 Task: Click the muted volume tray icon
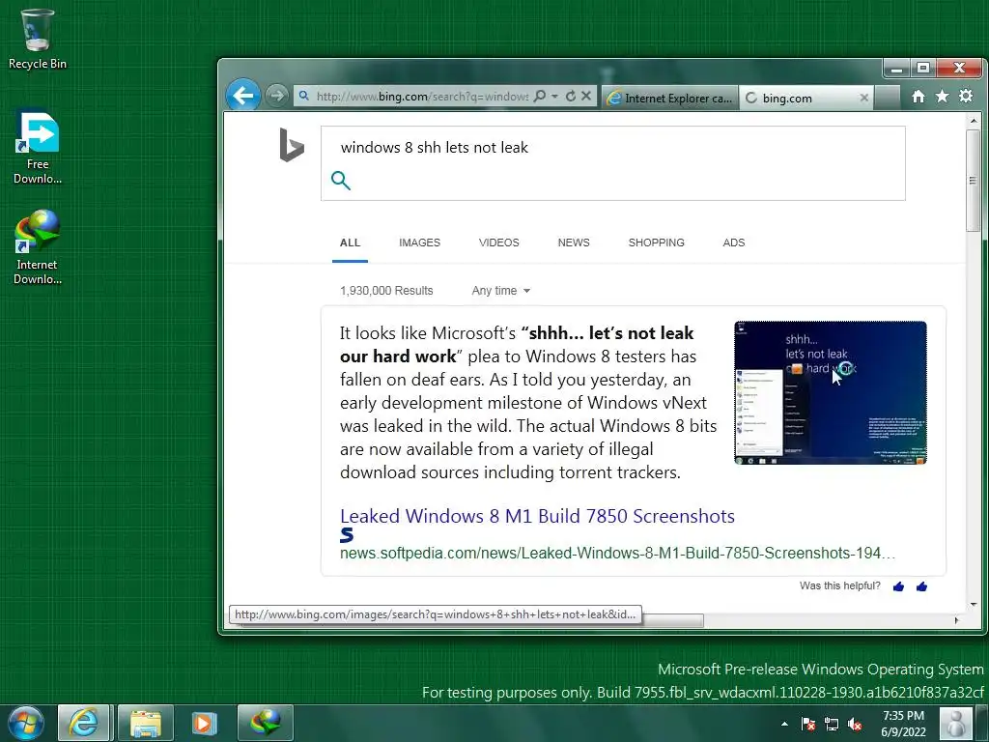(855, 724)
